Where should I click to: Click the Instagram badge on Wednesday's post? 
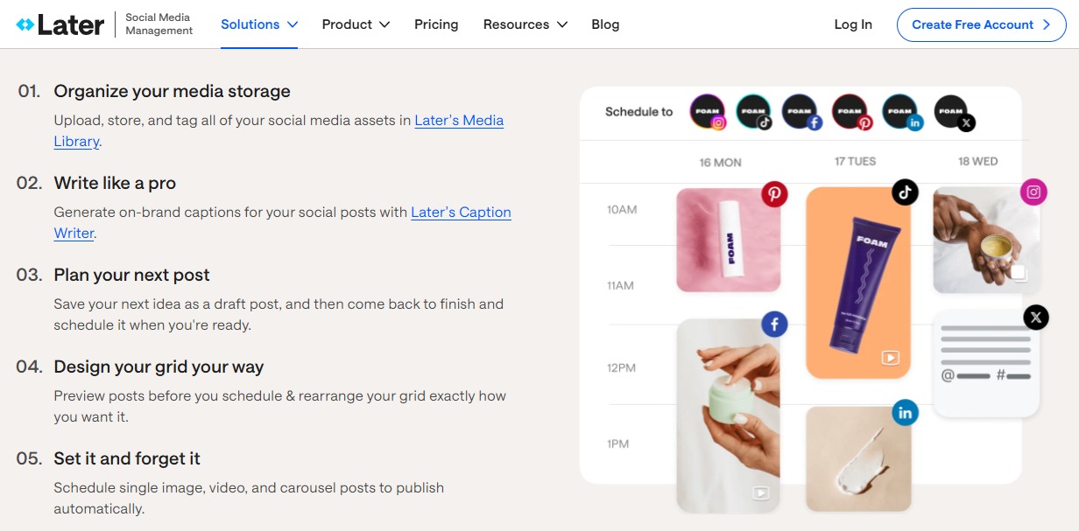pyautogui.click(x=1033, y=192)
